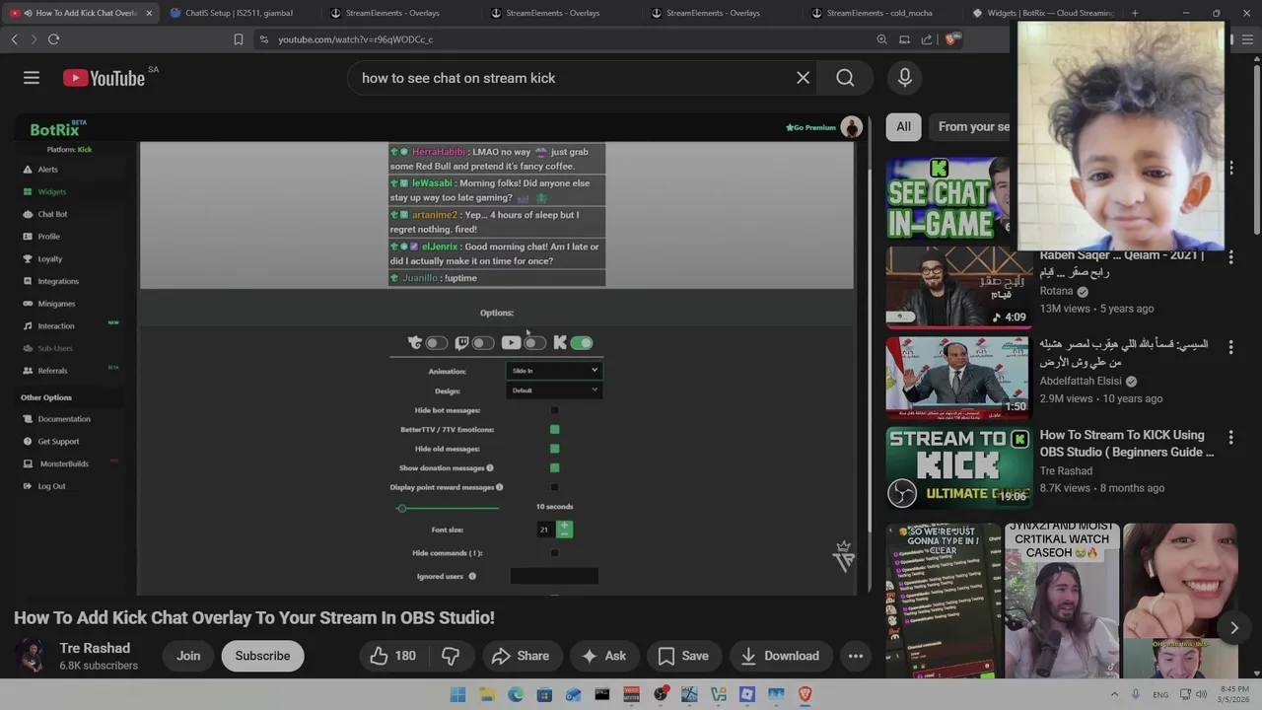Clear the YouTube search query
Screen dimensions: 1262x710
(804, 78)
